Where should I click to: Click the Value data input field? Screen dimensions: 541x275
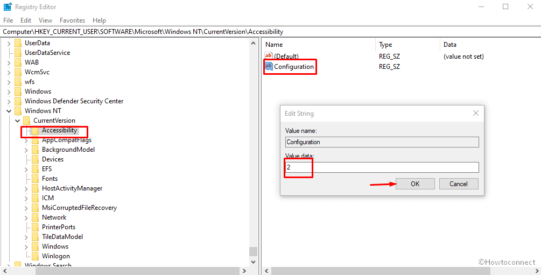coord(382,167)
